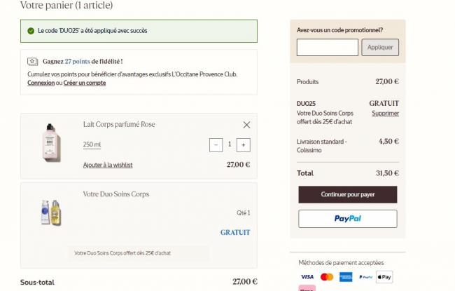Open the 250 ml size selector
The width and height of the screenshot is (455, 291).
coord(92,144)
